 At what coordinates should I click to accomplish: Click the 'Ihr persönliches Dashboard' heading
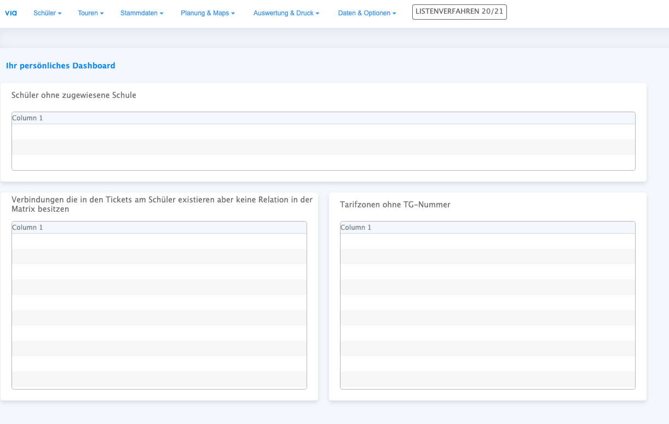coord(61,66)
